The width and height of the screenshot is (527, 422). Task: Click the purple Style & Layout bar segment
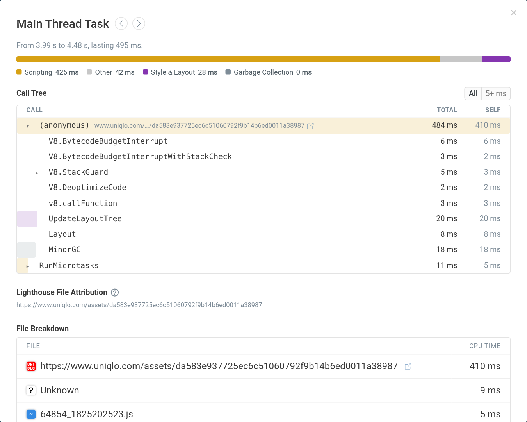click(x=497, y=59)
